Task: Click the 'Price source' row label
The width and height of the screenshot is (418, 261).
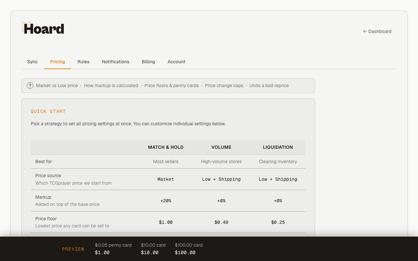Action: [x=48, y=176]
